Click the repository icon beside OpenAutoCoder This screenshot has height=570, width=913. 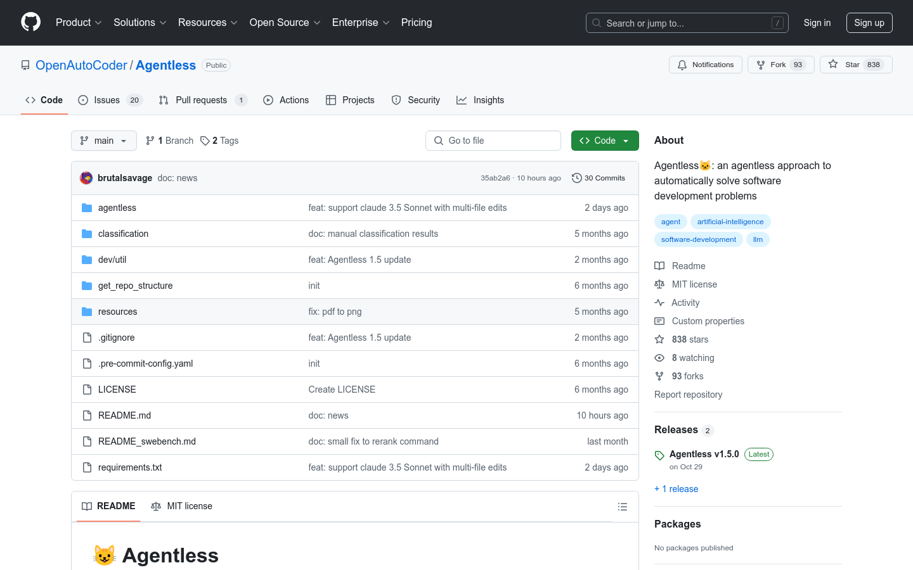click(x=25, y=65)
